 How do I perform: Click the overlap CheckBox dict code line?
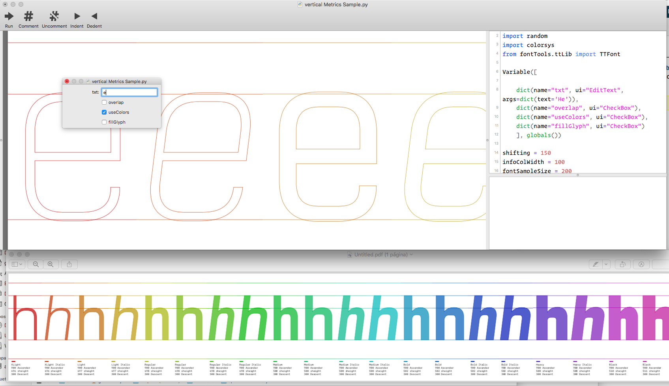pos(578,108)
